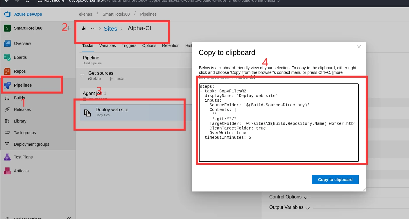Expand the ellipsis breadcrumb before Sites
409x219 pixels.
click(x=93, y=28)
